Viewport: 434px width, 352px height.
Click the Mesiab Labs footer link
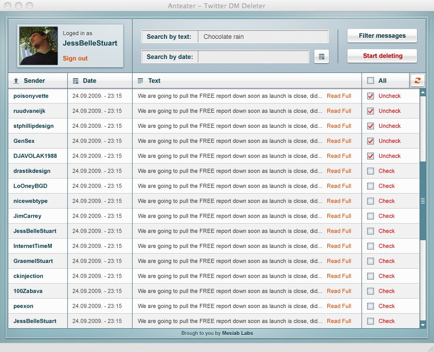click(238, 333)
